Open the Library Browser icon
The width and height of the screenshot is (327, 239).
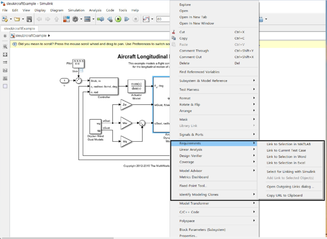[x=66, y=19]
